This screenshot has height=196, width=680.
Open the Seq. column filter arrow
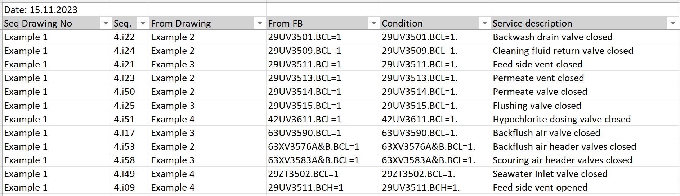point(143,23)
